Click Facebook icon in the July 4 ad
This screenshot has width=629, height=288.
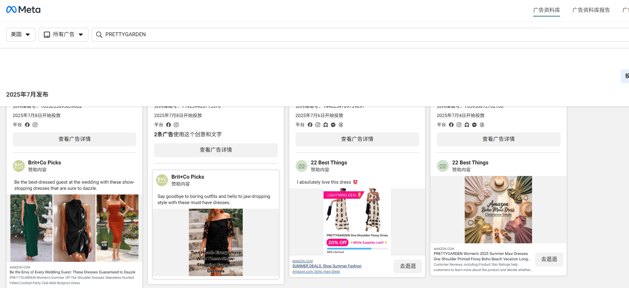tap(451, 125)
